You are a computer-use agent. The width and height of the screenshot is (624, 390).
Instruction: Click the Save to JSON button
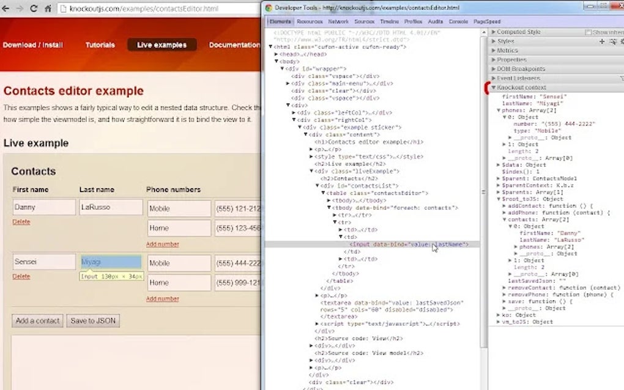click(92, 320)
